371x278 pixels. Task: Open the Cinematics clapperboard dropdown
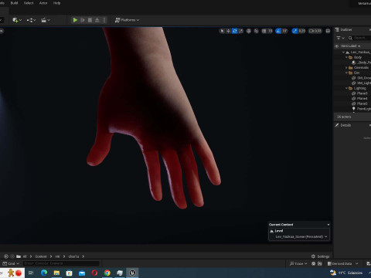(x=46, y=20)
